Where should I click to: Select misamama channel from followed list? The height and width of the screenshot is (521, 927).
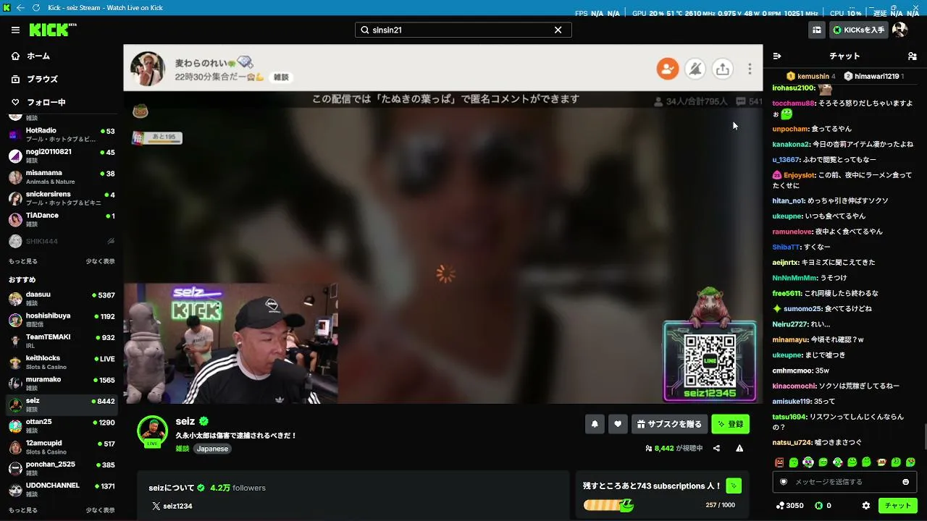(x=62, y=177)
